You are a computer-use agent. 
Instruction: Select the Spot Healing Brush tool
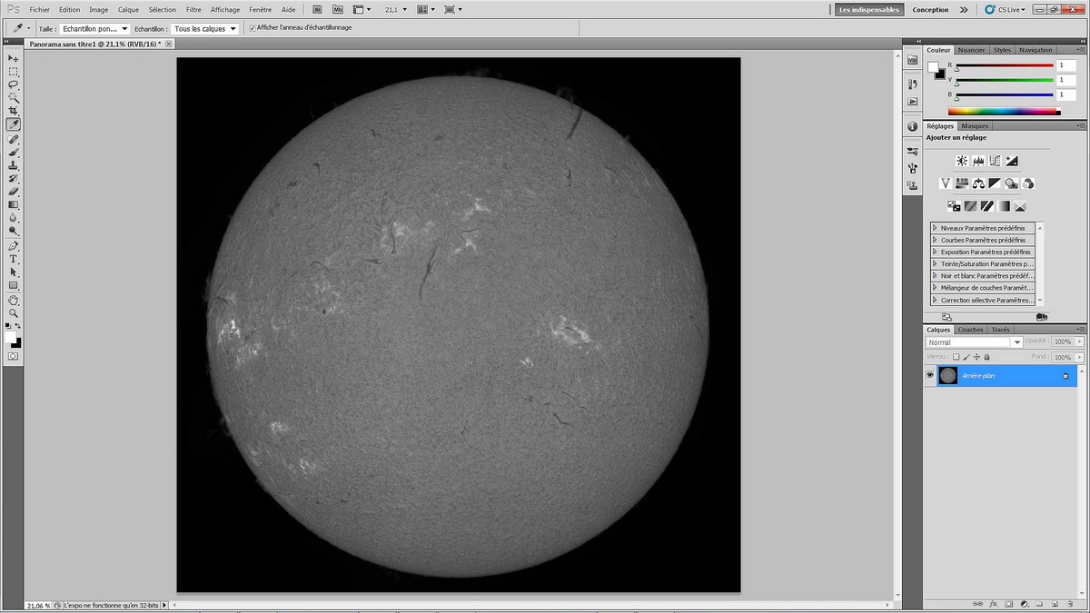14,140
